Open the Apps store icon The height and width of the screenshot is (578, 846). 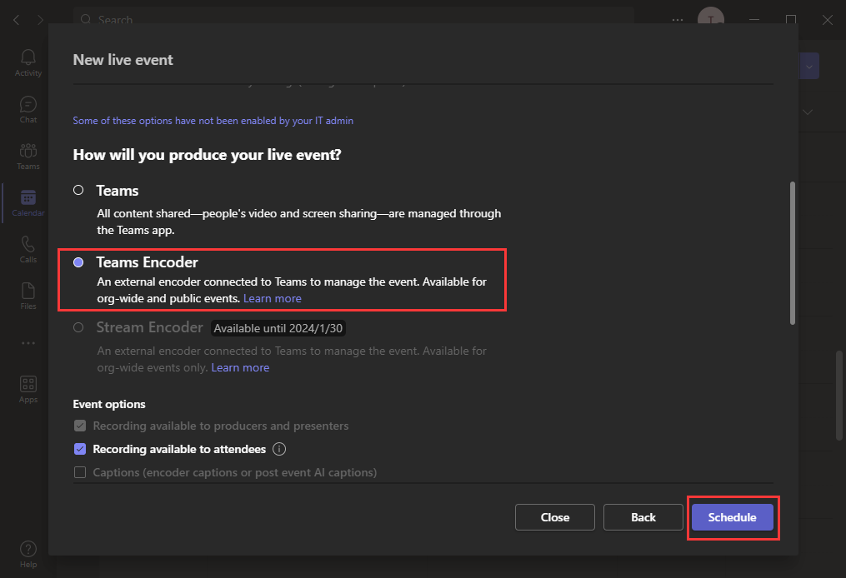(x=28, y=384)
